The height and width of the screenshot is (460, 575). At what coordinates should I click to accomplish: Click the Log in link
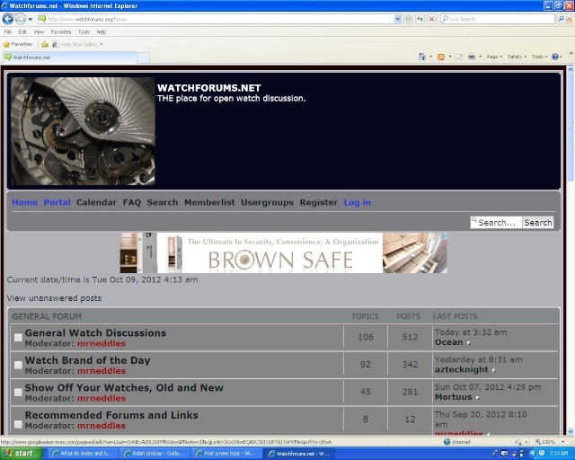[357, 202]
